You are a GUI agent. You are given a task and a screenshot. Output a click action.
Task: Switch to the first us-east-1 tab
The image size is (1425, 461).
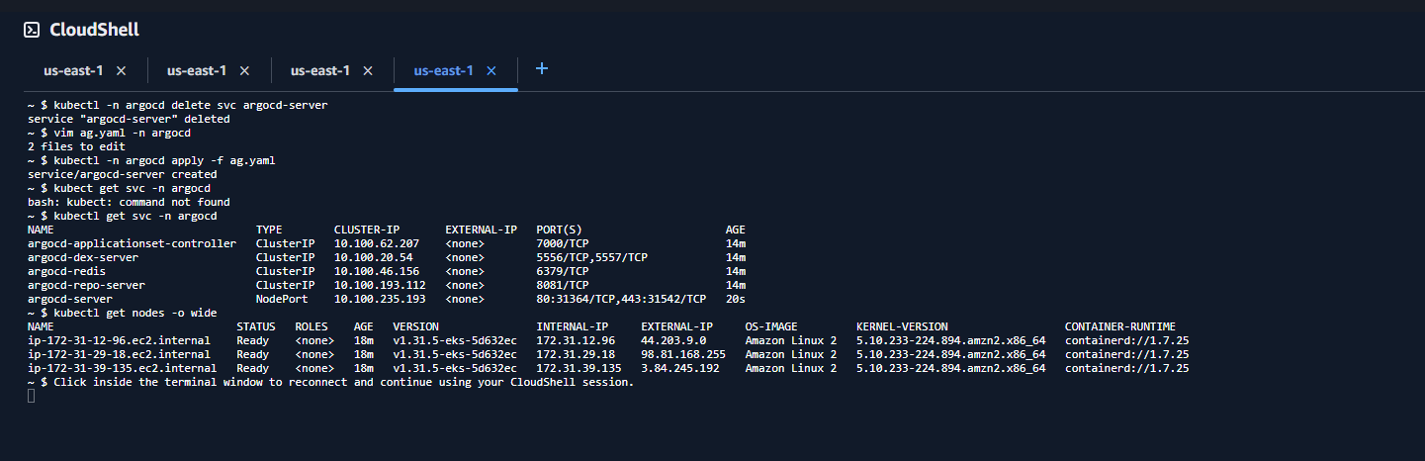[x=73, y=71]
